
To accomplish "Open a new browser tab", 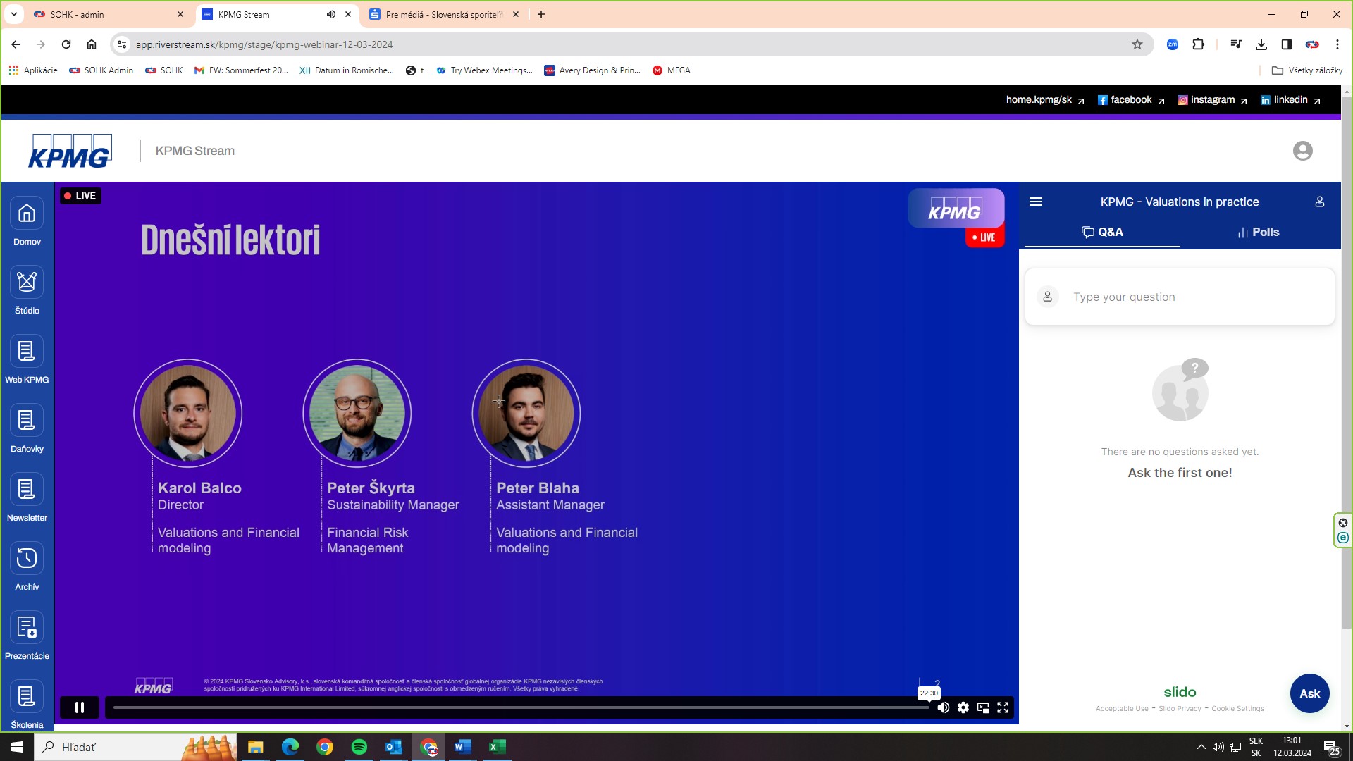I will pos(541,14).
